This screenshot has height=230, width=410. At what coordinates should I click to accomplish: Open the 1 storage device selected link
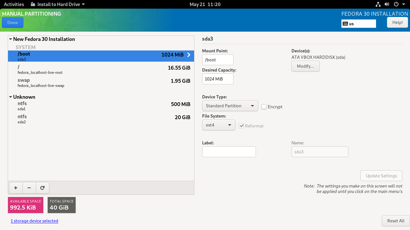(34, 221)
